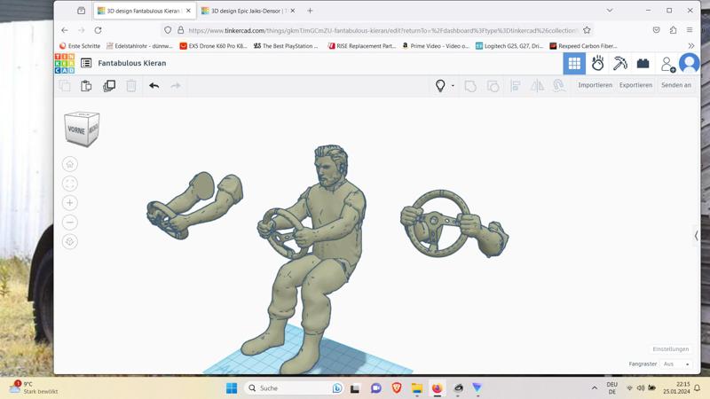Open the Windows Start menu
The image size is (710, 399).
(232, 388)
